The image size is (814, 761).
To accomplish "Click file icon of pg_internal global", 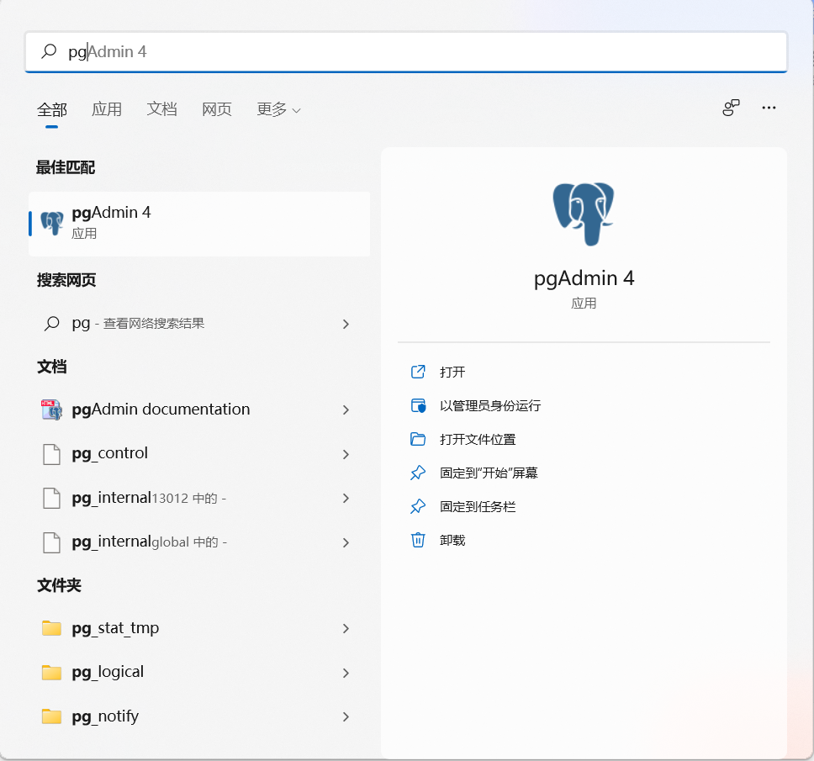I will pyautogui.click(x=51, y=542).
